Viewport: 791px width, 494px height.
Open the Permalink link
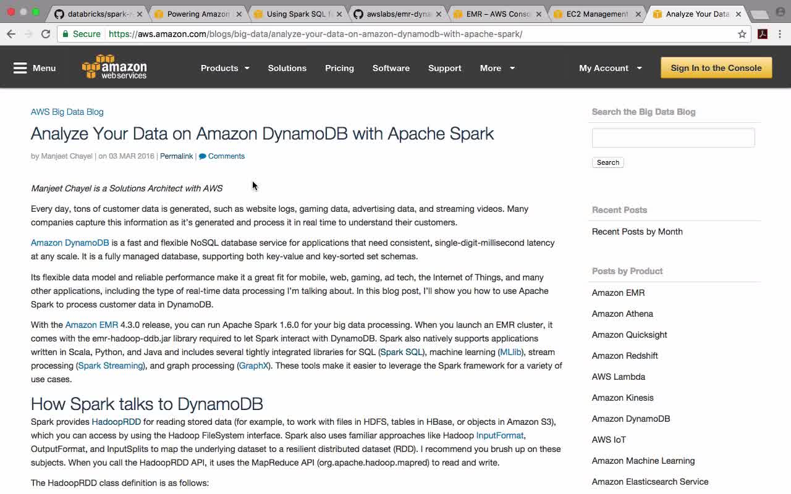176,156
